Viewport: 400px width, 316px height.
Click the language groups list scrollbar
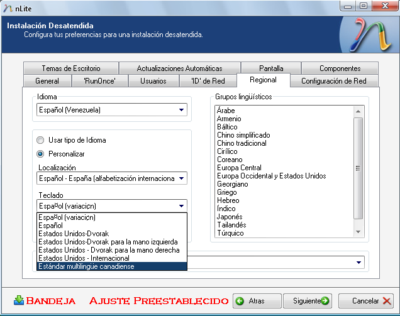[358, 168]
